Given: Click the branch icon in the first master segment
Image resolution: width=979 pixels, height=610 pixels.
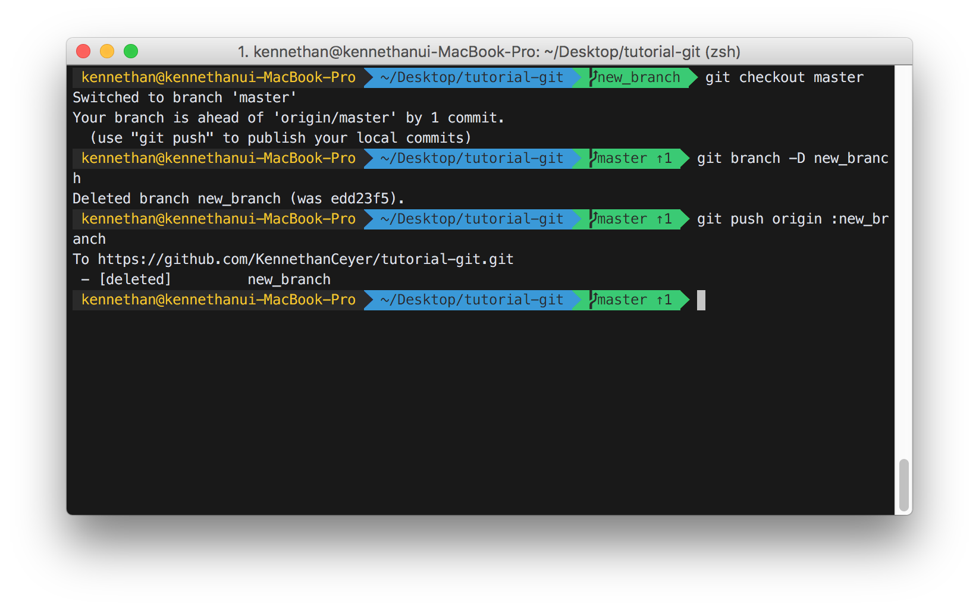Looking at the screenshot, I should coord(592,158).
